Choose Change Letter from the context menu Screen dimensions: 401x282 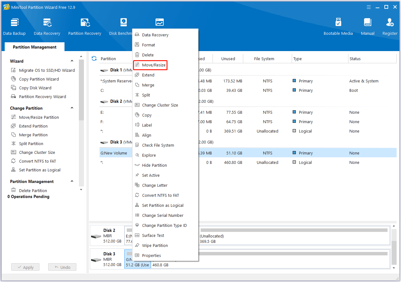tap(165, 185)
